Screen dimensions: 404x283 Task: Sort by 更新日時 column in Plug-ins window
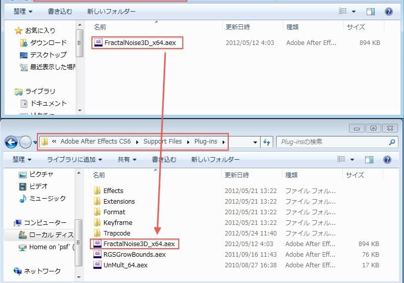[237, 175]
